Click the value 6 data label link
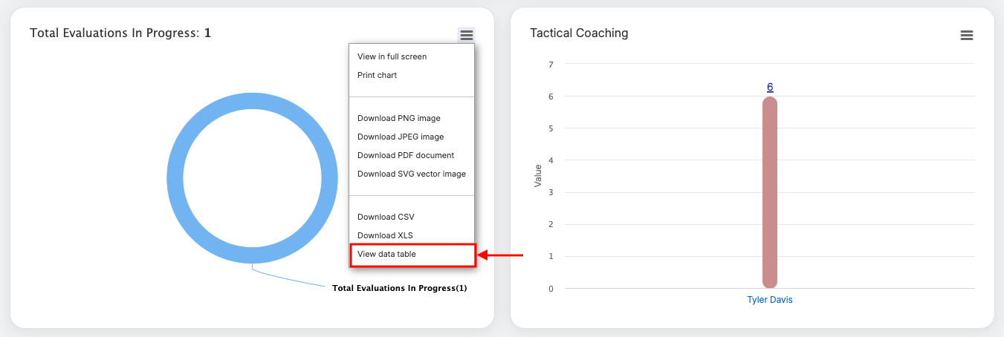The height and width of the screenshot is (337, 1004). [770, 87]
